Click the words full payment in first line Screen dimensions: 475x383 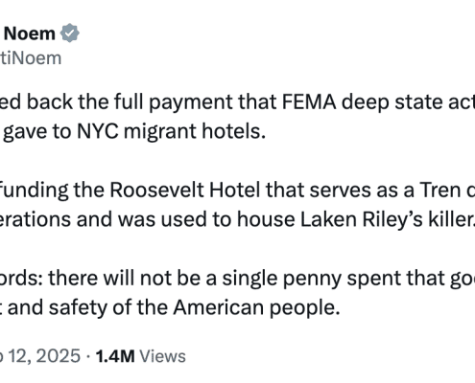pyautogui.click(x=174, y=102)
